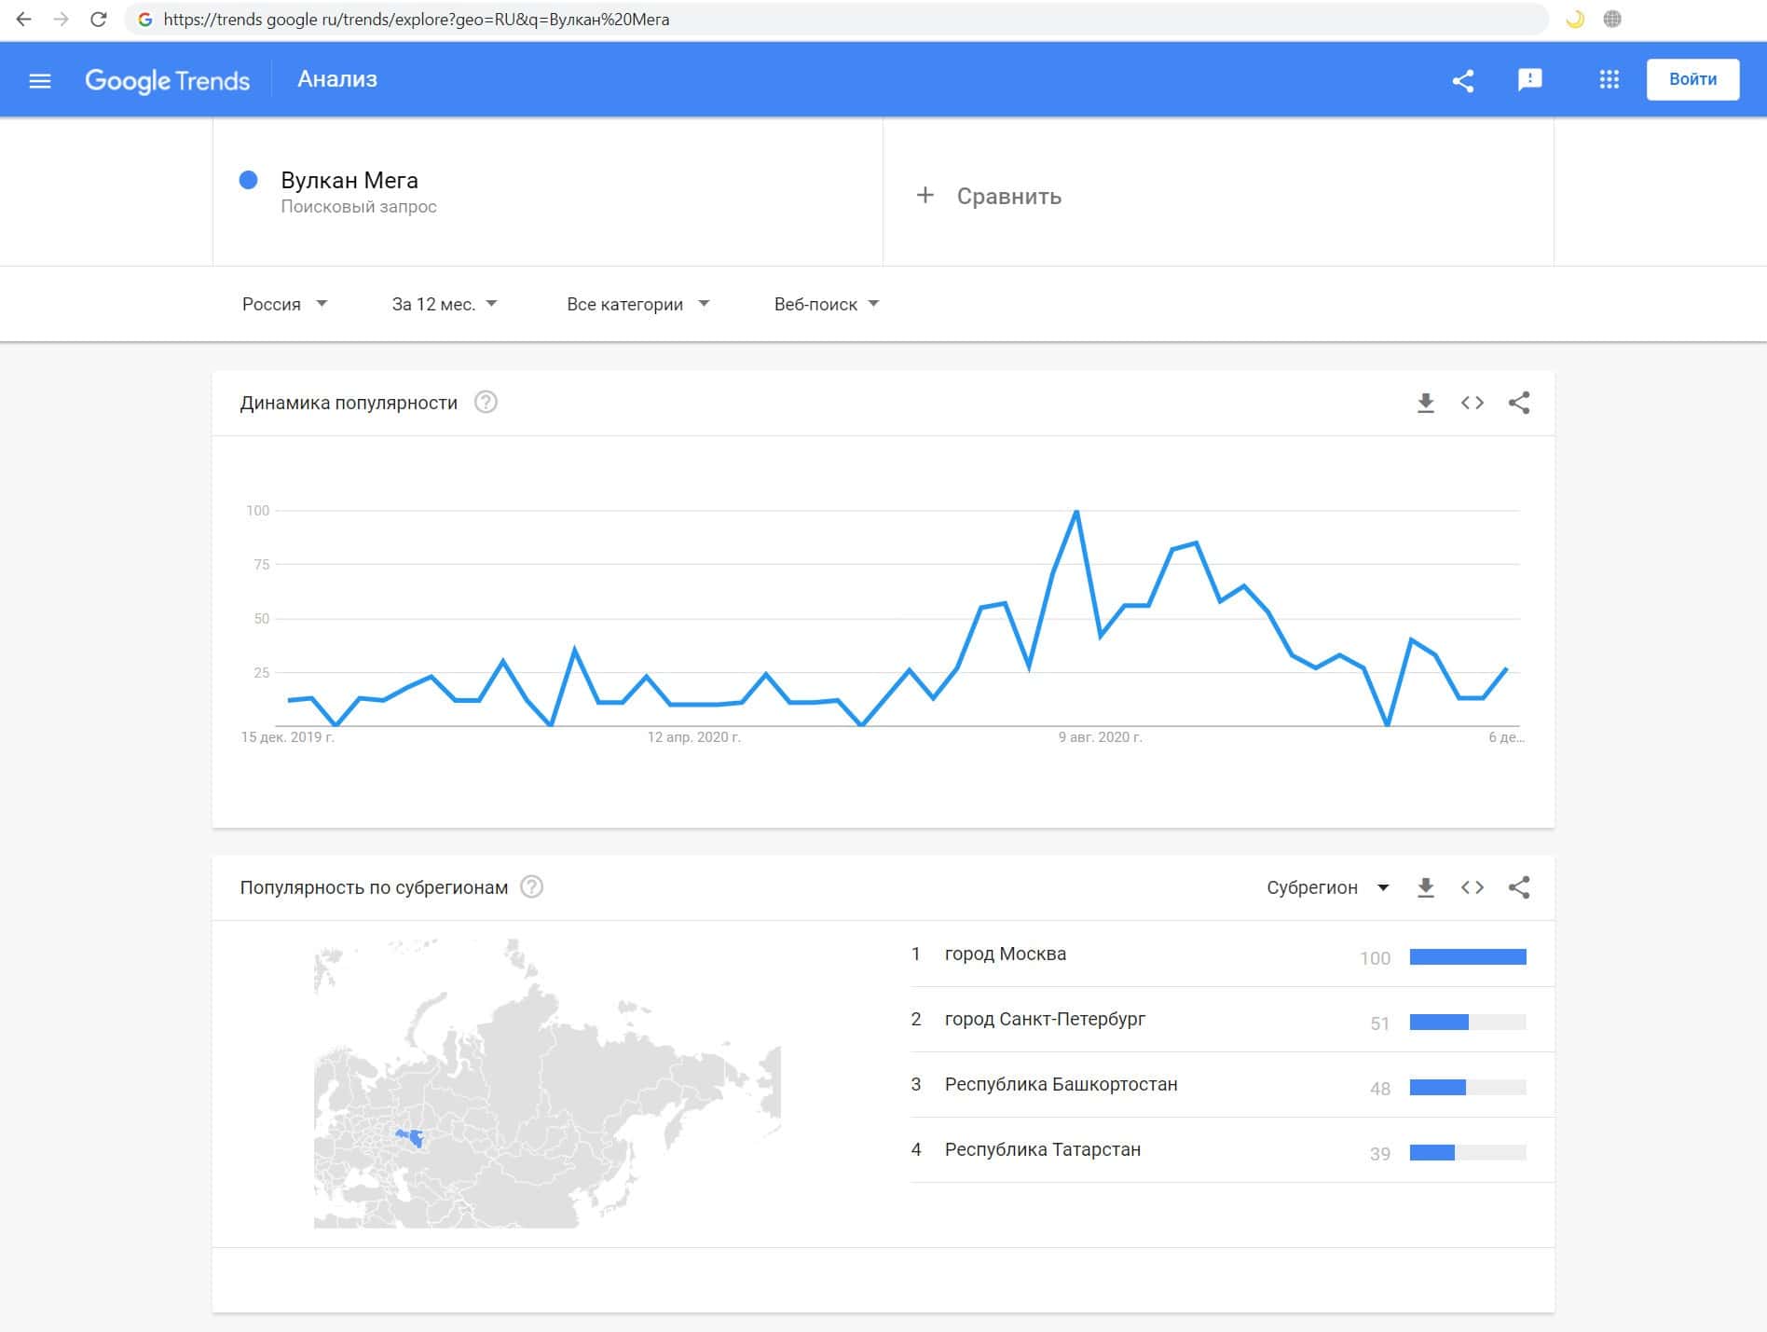Share the subregion popularity widget
Screen dimensions: 1767x1332
point(1519,887)
